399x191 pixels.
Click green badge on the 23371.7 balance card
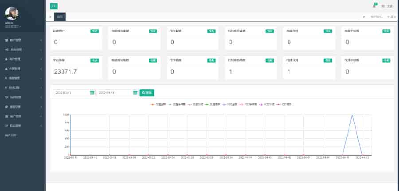(x=94, y=60)
